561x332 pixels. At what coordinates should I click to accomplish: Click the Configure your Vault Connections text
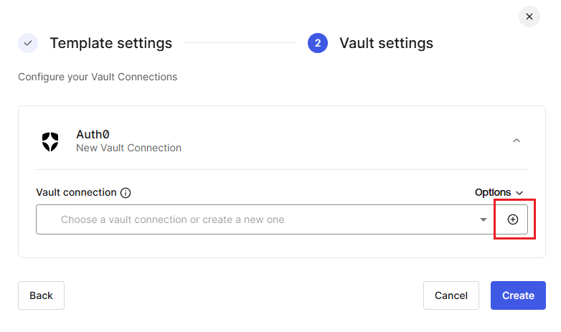tap(98, 77)
